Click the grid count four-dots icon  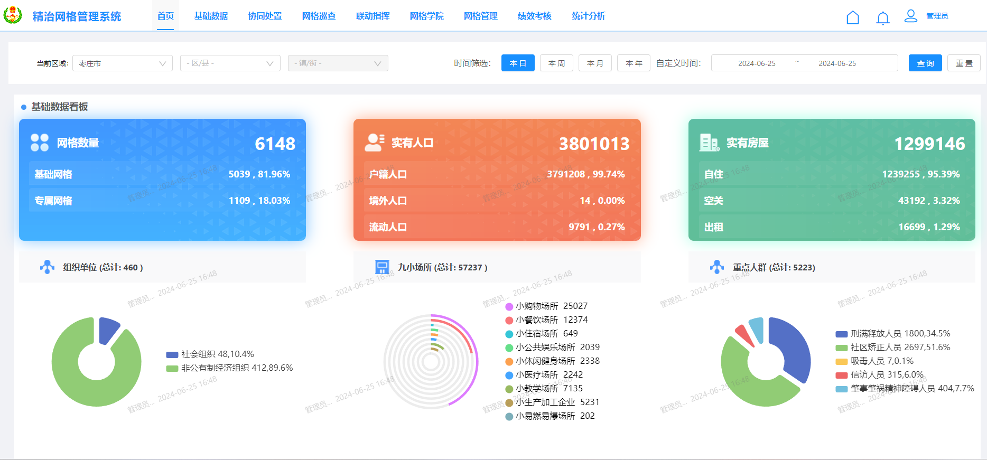40,143
